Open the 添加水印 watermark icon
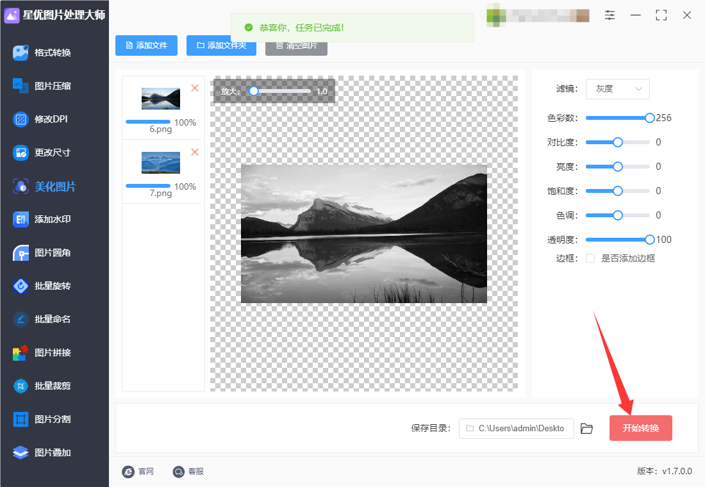 coord(21,219)
